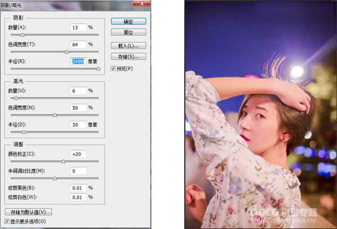Screen dimensions: 337x229
Task: Focus the shadows 色调宽度(T) value field
Action: (79, 44)
